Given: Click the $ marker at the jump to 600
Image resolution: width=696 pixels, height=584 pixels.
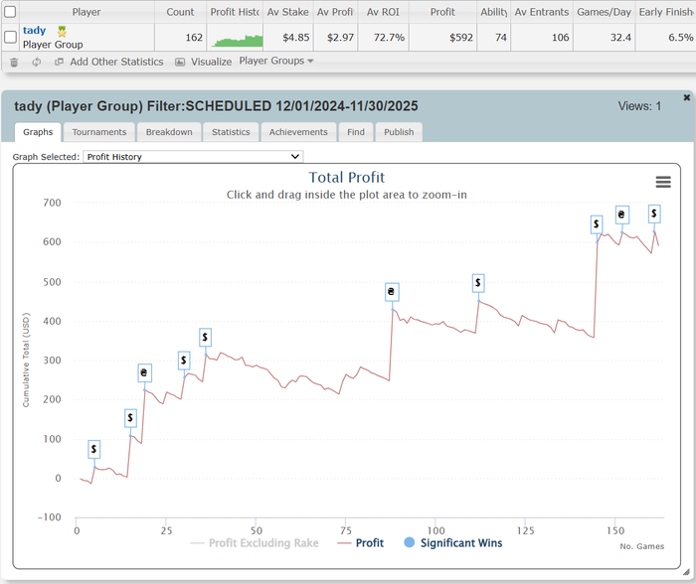Looking at the screenshot, I should (597, 224).
